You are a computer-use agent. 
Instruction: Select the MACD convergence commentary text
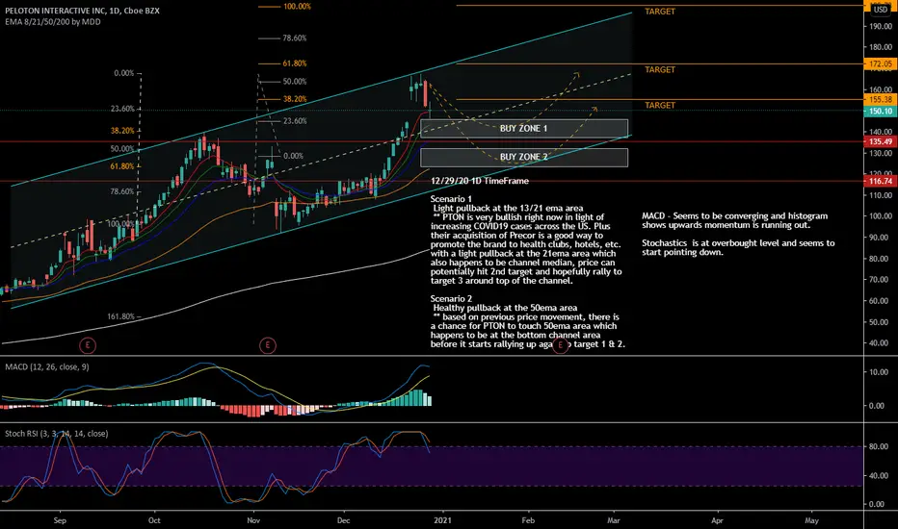[x=735, y=220]
